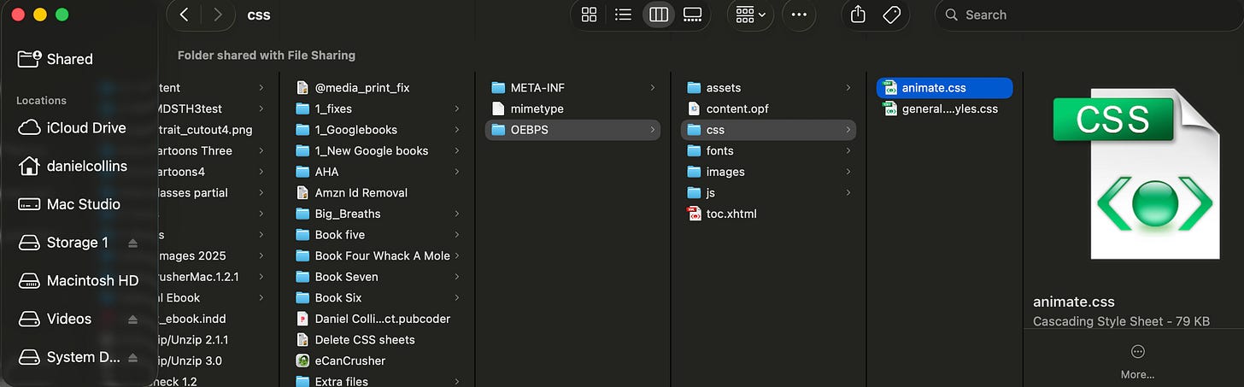Click the Finder Search field

(1088, 15)
